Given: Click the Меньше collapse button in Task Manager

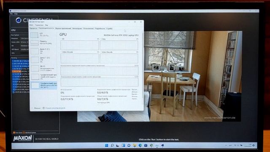Looking at the screenshot, I should 36,108.
